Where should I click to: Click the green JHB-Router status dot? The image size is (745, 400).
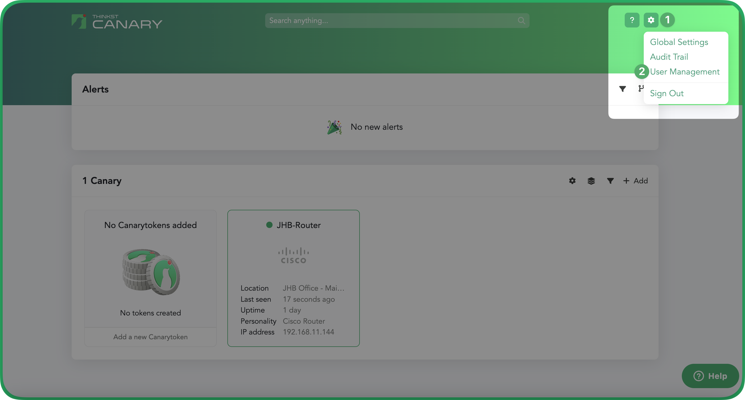tap(269, 225)
